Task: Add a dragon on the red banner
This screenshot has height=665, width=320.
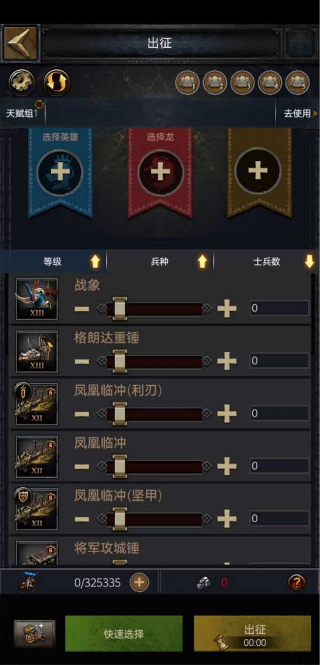Action: point(160,171)
